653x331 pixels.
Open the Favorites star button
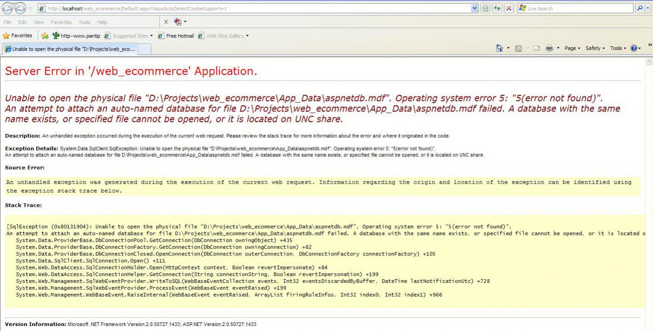(x=18, y=36)
